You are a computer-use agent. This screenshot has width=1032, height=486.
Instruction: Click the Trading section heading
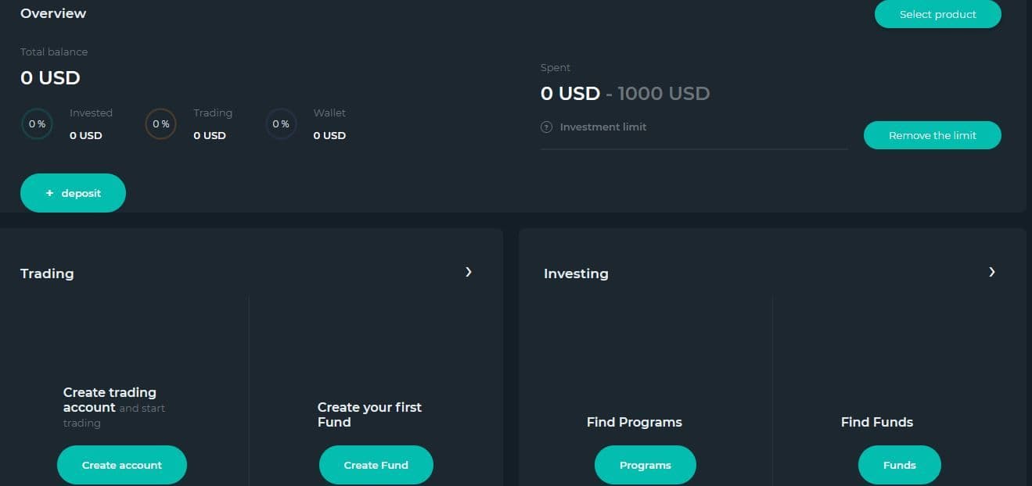click(x=47, y=273)
